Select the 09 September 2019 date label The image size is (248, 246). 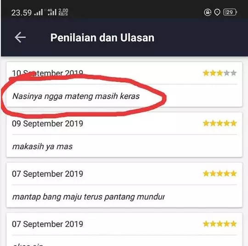coord(47,123)
